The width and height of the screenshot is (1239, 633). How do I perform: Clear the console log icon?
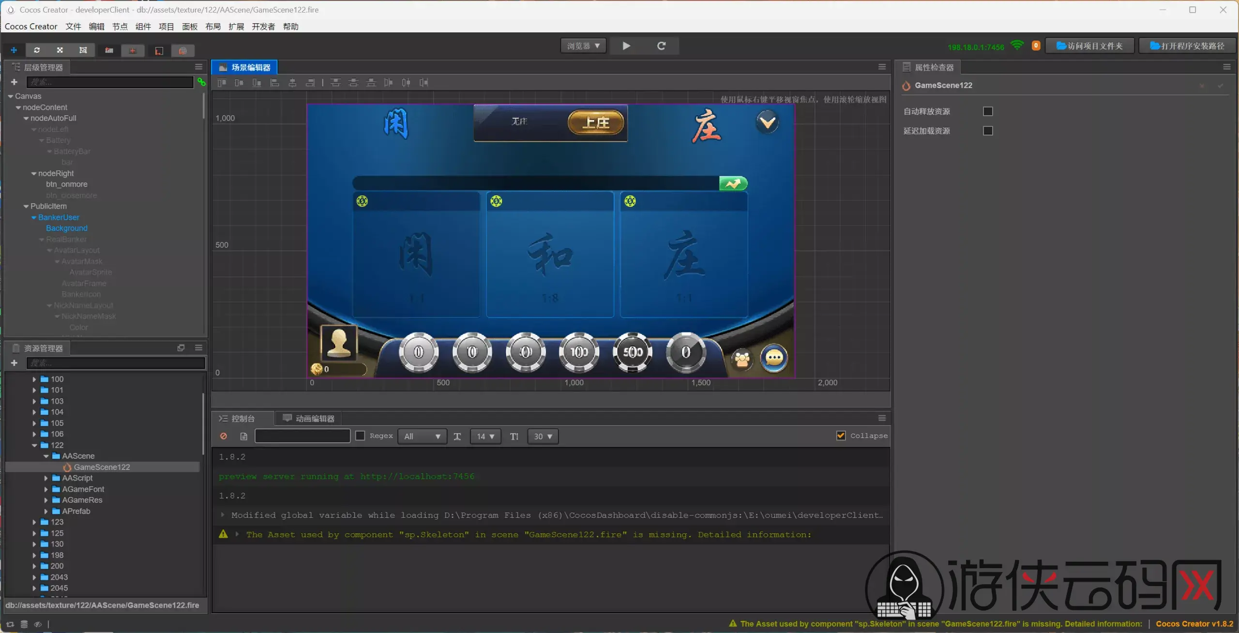click(x=224, y=436)
